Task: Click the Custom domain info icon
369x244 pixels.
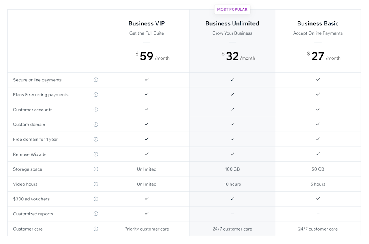Action: tap(96, 124)
